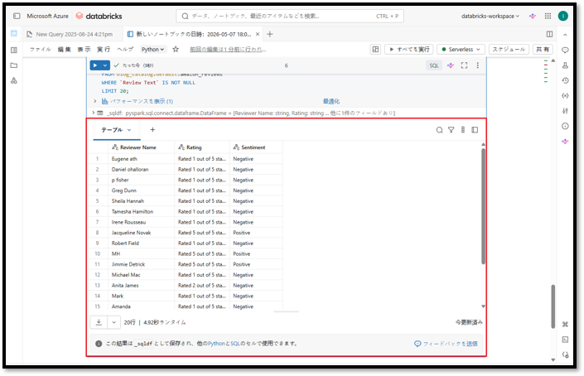Toggle the left sidebar panel icon

pos(17,16)
